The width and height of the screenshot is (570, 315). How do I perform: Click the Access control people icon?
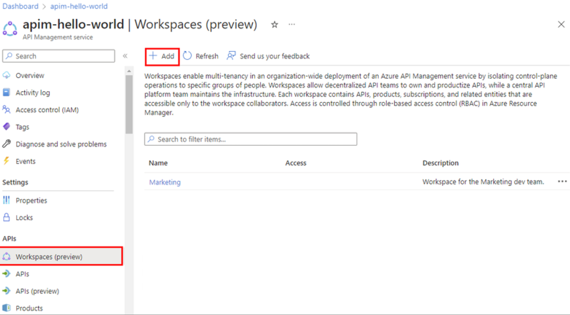point(6,109)
